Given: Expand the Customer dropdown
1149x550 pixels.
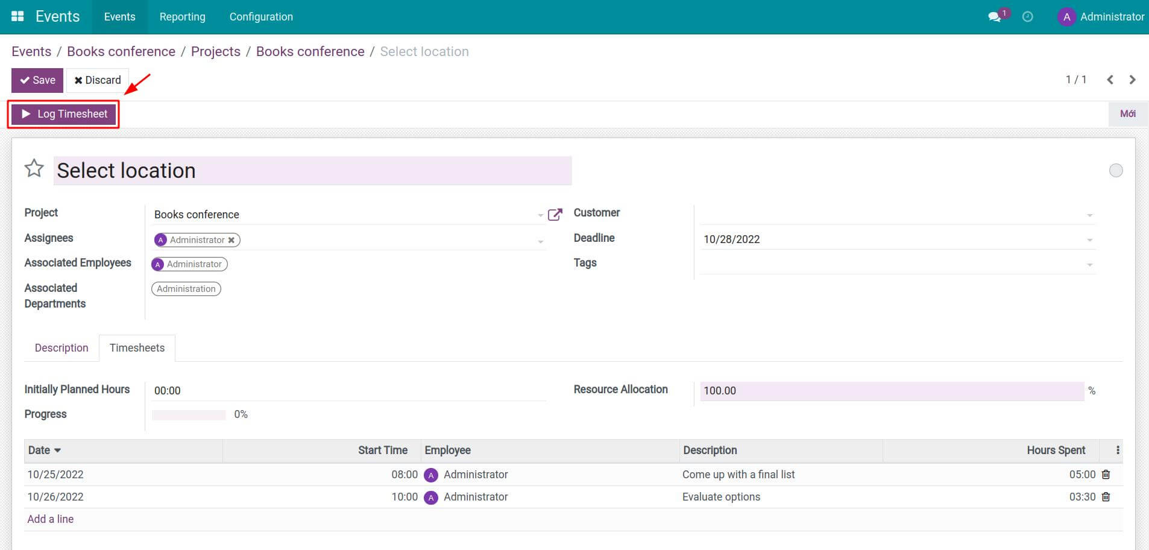Looking at the screenshot, I should 1089,215.
